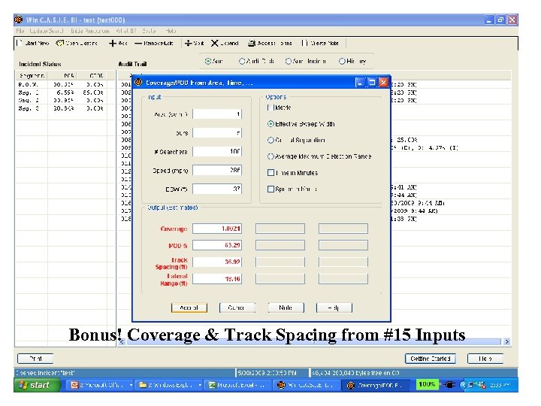Click the power plug tray icon
Viewport: 541px width, 406px height.
(449, 385)
